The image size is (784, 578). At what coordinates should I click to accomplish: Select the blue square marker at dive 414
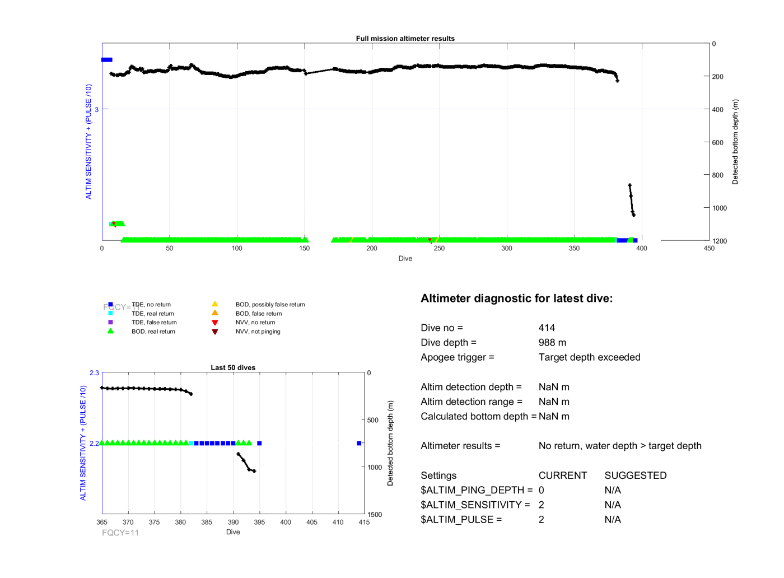359,444
